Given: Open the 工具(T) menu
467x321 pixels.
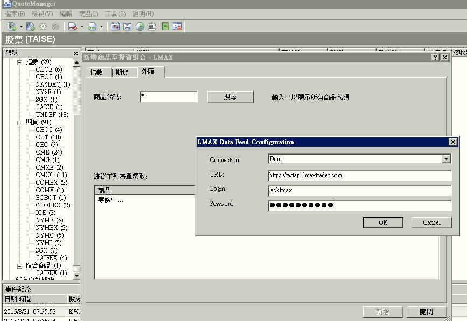Looking at the screenshot, I should point(115,14).
